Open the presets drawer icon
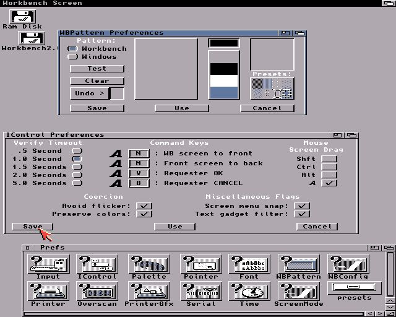396x317 pixels. tap(354, 288)
